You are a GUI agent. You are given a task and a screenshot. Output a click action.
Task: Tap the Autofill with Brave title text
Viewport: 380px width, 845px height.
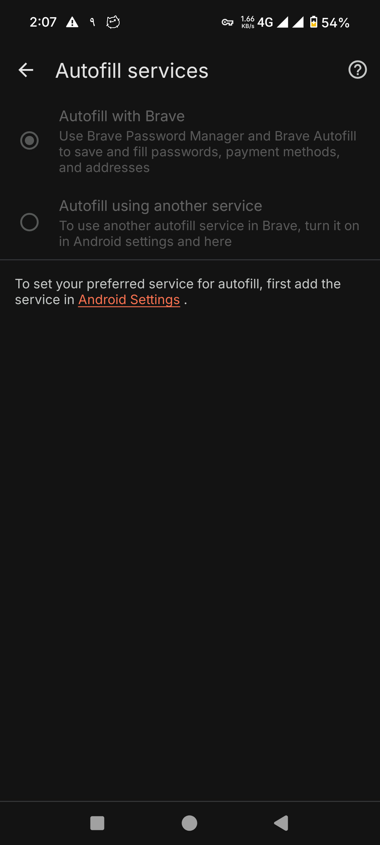(122, 116)
